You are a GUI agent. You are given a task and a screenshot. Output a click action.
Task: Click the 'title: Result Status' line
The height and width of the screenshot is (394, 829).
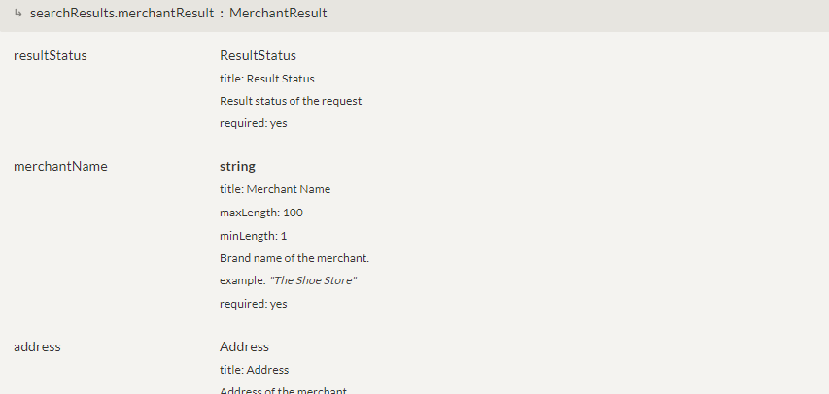coord(266,79)
